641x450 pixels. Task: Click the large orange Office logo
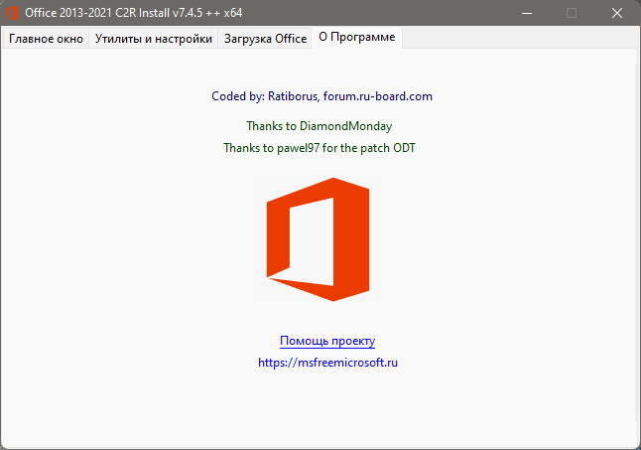pyautogui.click(x=318, y=239)
